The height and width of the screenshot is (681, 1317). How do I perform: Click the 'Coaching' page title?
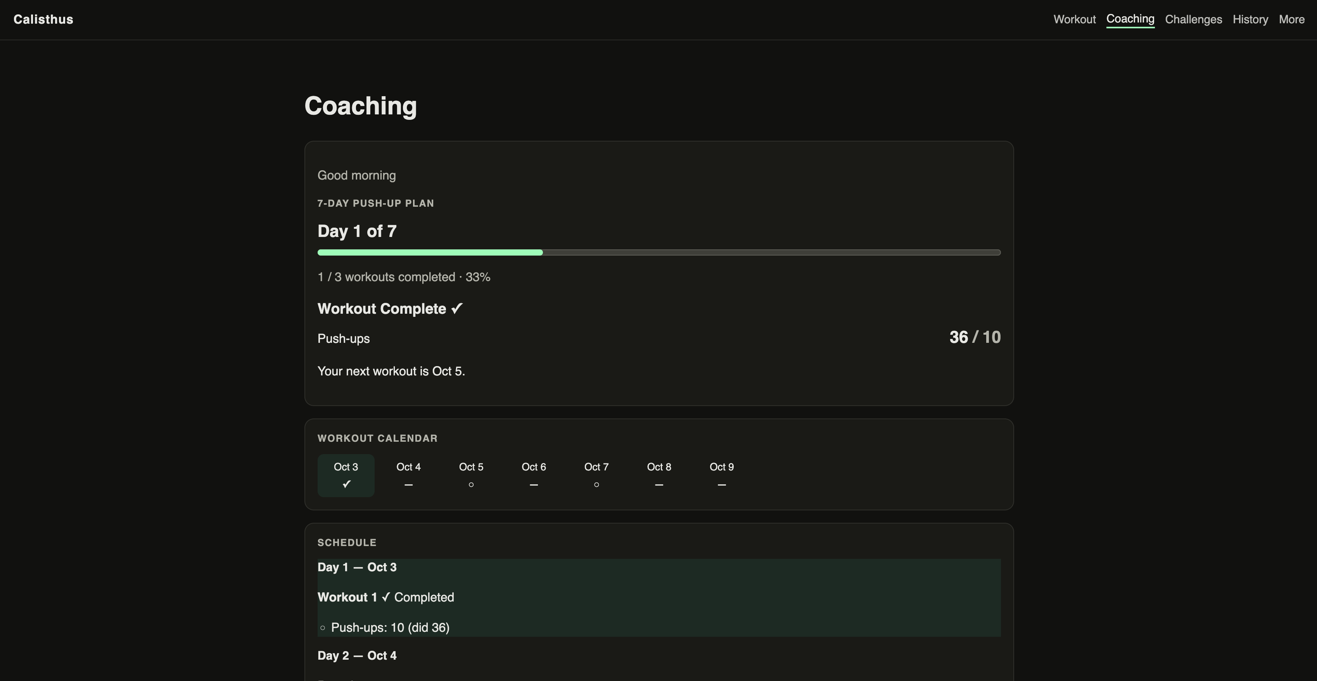click(360, 106)
